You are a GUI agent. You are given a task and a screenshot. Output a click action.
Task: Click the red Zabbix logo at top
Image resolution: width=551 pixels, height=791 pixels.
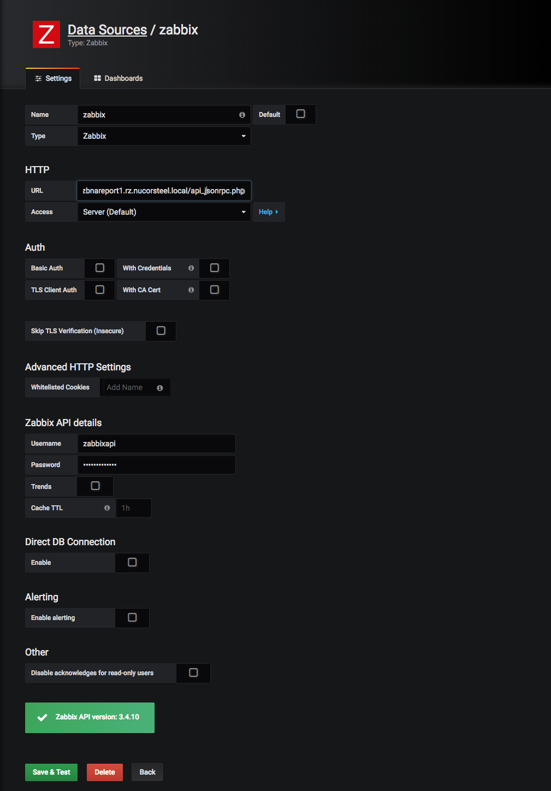coord(46,34)
